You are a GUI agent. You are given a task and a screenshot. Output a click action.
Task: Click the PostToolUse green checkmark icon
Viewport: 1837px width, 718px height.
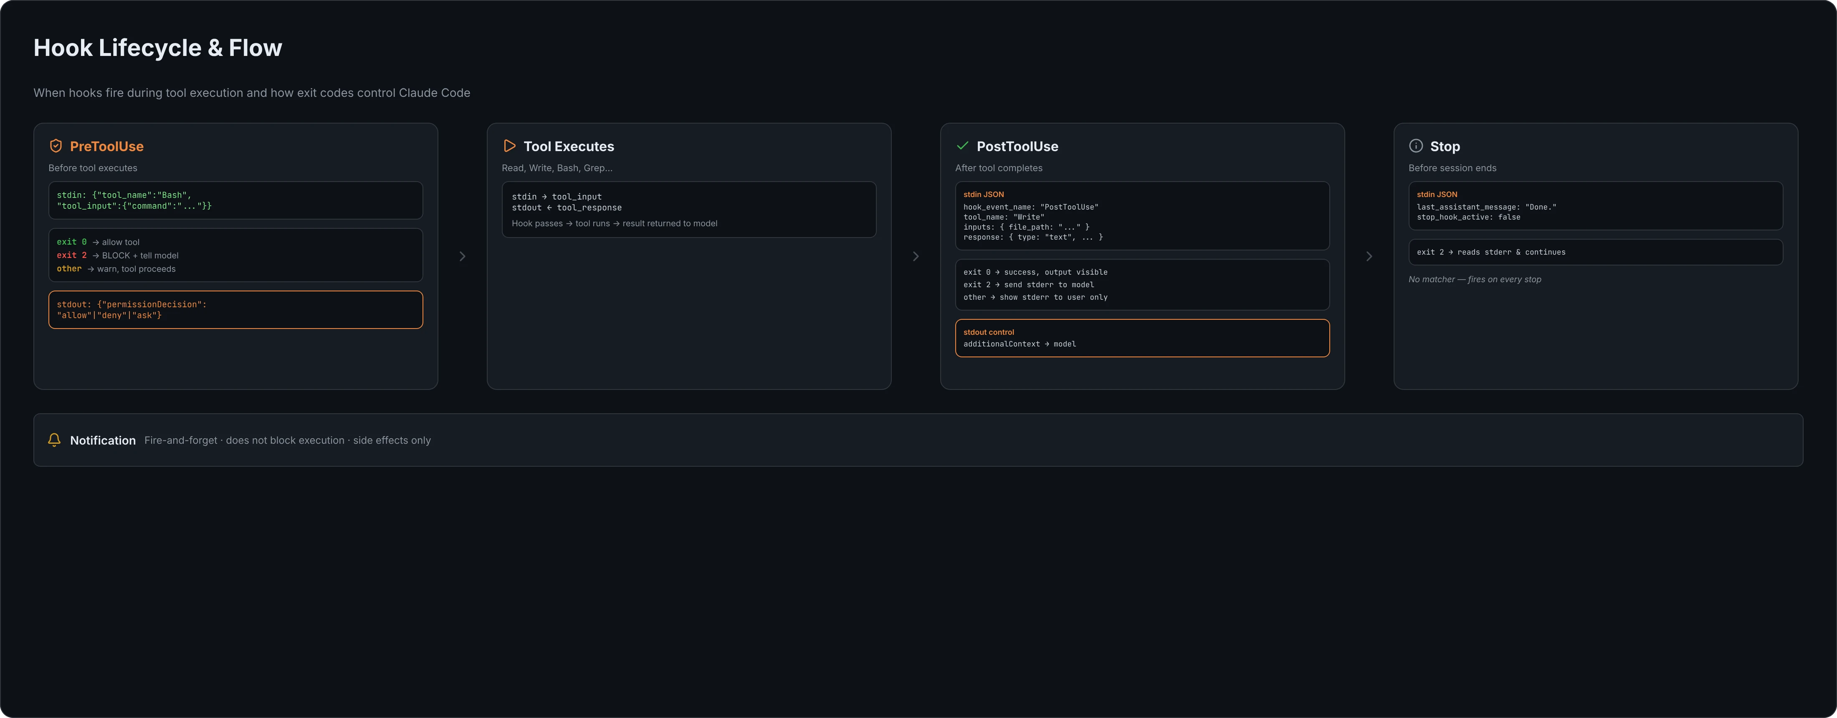[962, 145]
